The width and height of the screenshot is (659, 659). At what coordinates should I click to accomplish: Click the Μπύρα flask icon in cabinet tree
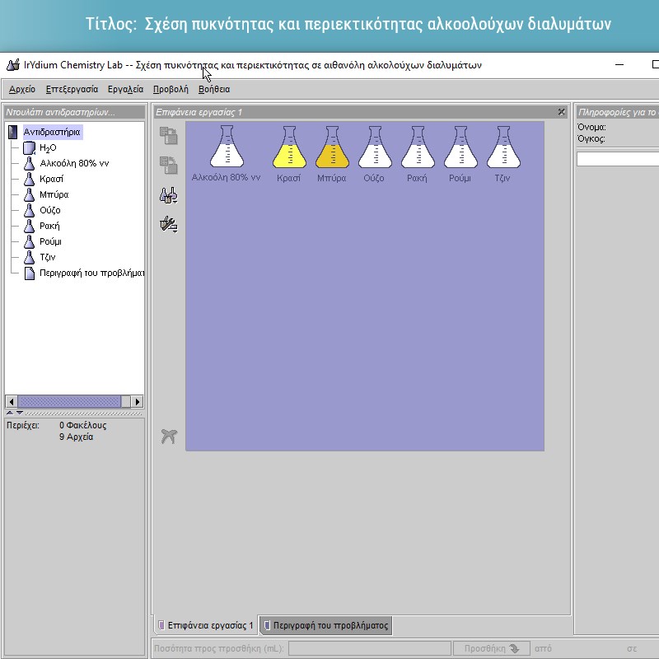[x=29, y=194]
